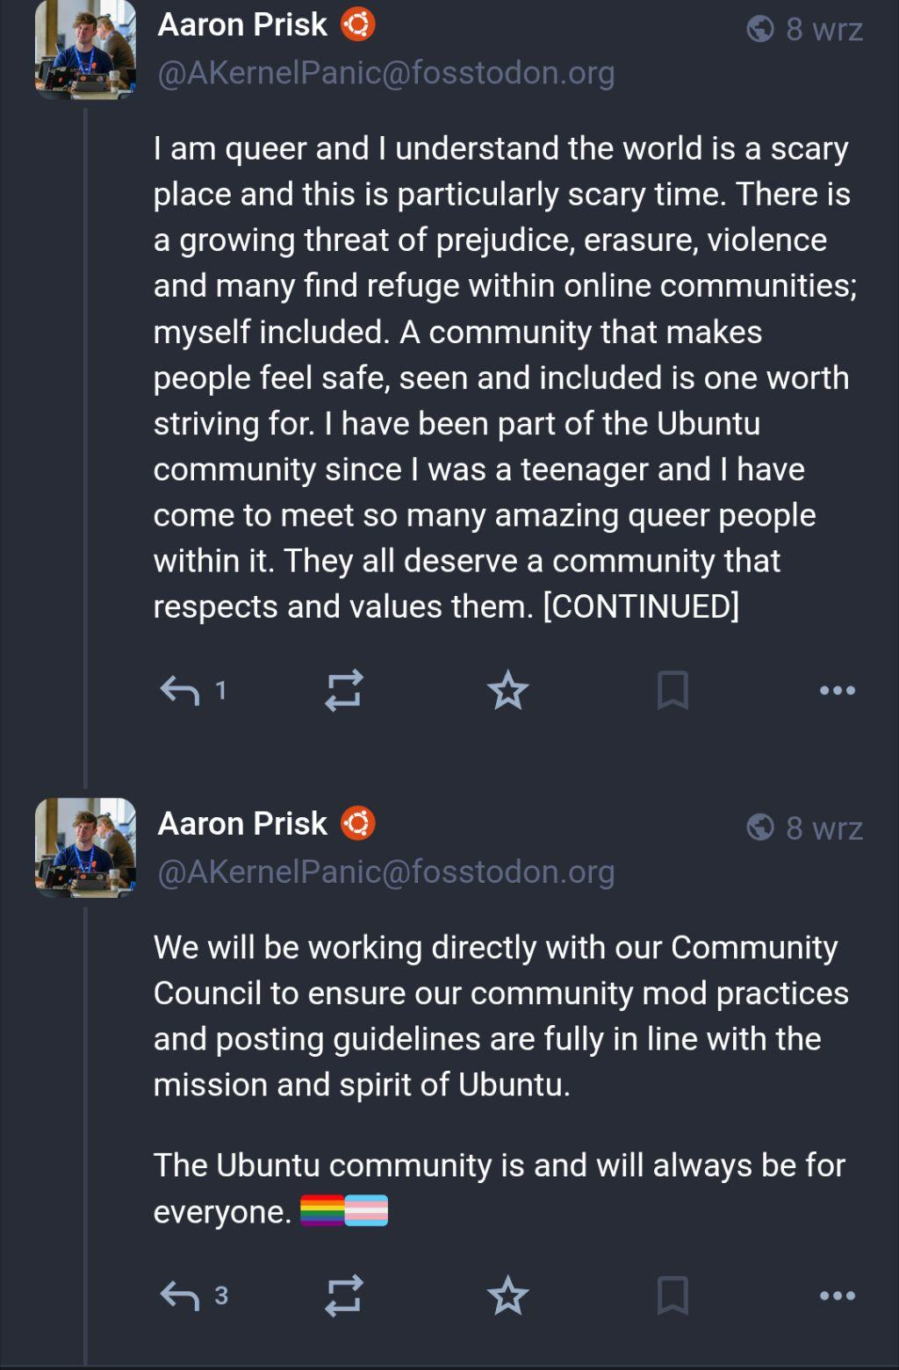Screen dimensions: 899x1370
Task: Star the post about Ubuntu being for everyone
Action: [x=507, y=1295]
